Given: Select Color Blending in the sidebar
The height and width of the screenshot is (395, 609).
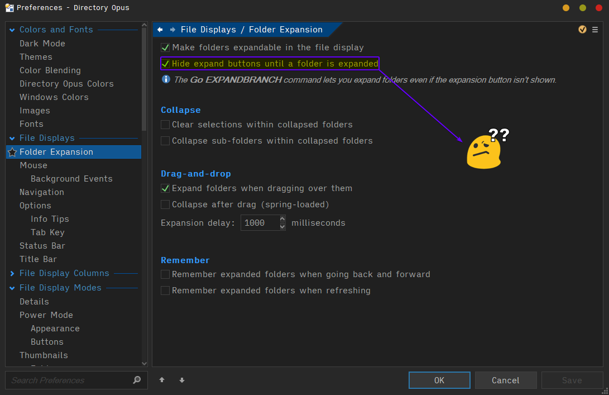Looking at the screenshot, I should (x=50, y=70).
